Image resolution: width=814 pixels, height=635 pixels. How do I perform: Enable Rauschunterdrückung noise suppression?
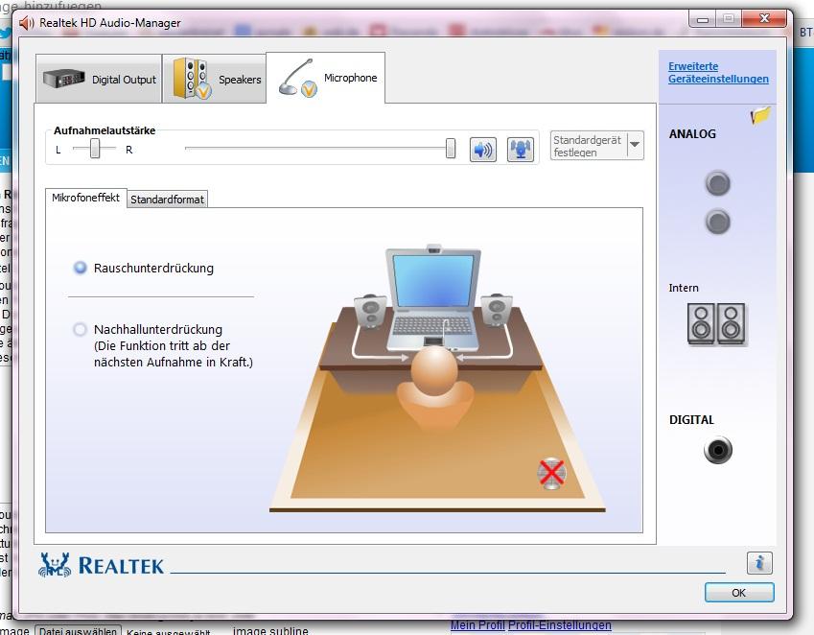(x=81, y=269)
